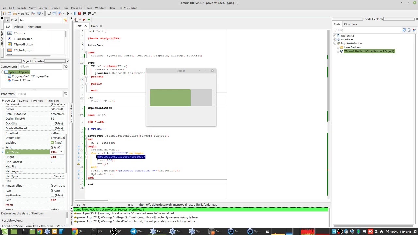The width and height of the screenshot is (418, 235).
Task: Jump forward with green arrow in editor
Action: [x=89, y=20]
